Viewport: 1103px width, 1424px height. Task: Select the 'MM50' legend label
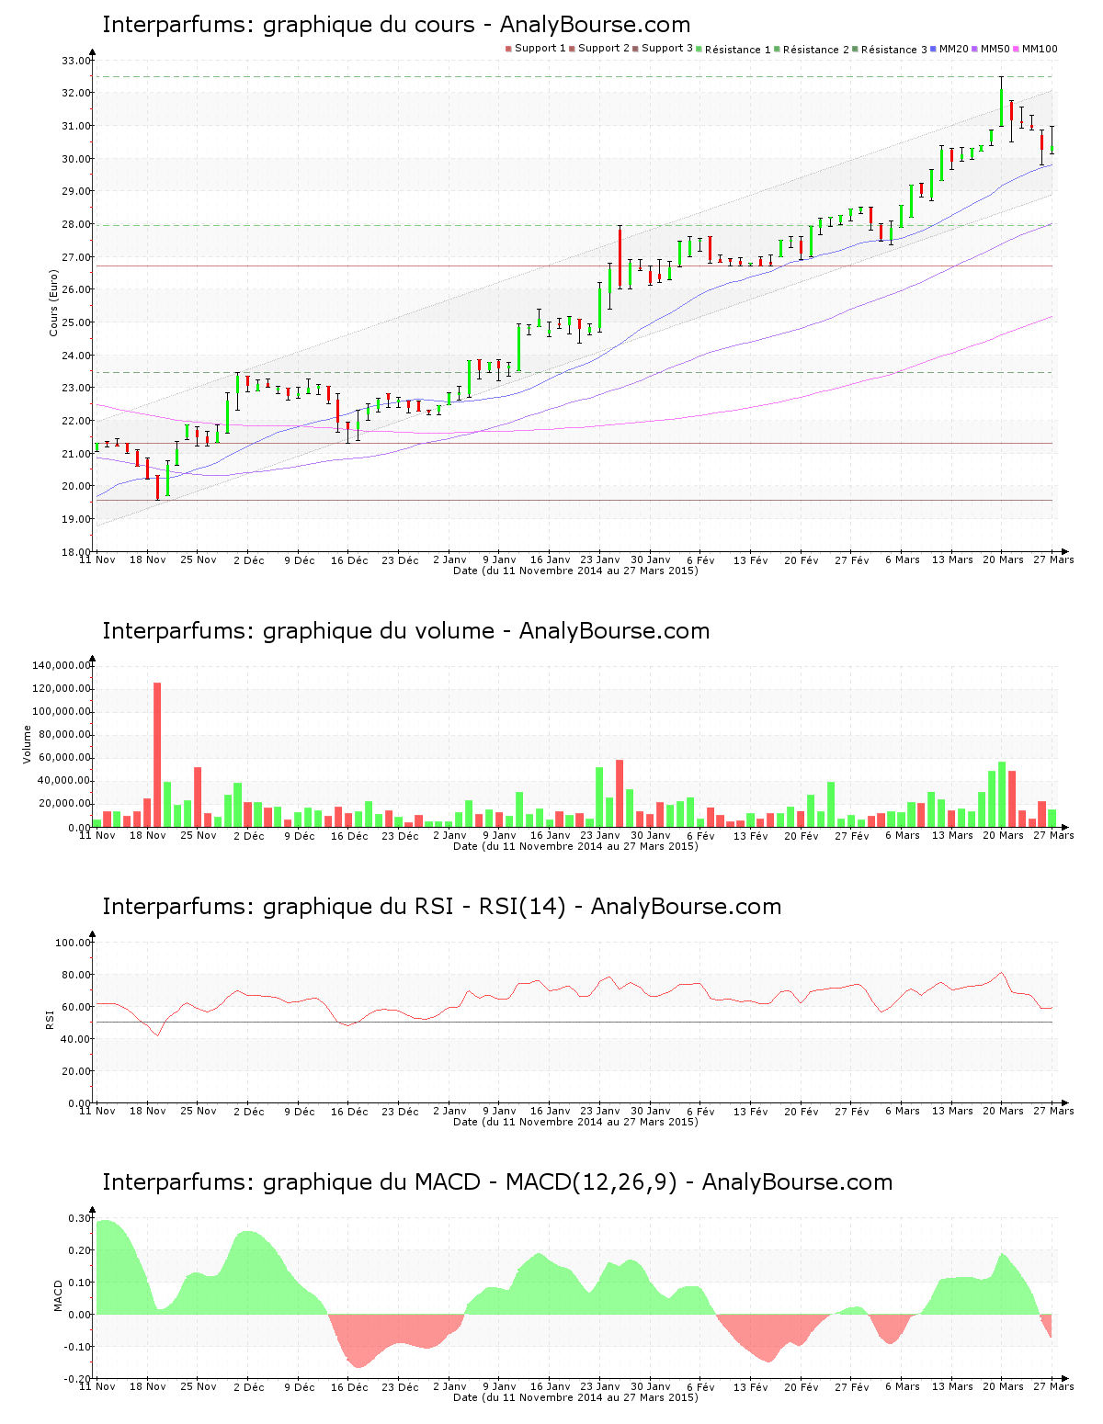pyautogui.click(x=995, y=49)
